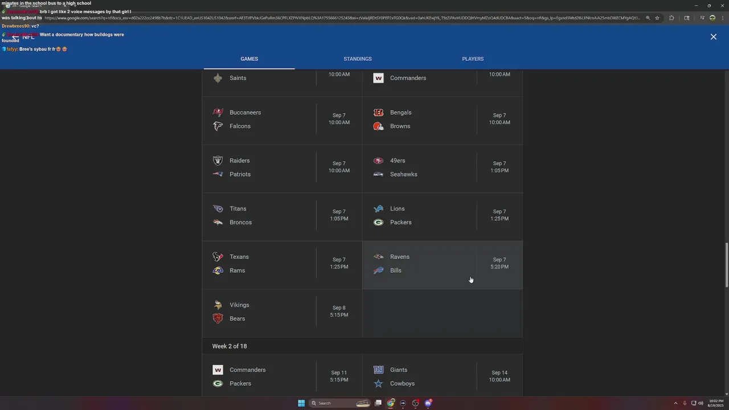Click 'Sep 14 10:00 AM' game time

(x=499, y=376)
